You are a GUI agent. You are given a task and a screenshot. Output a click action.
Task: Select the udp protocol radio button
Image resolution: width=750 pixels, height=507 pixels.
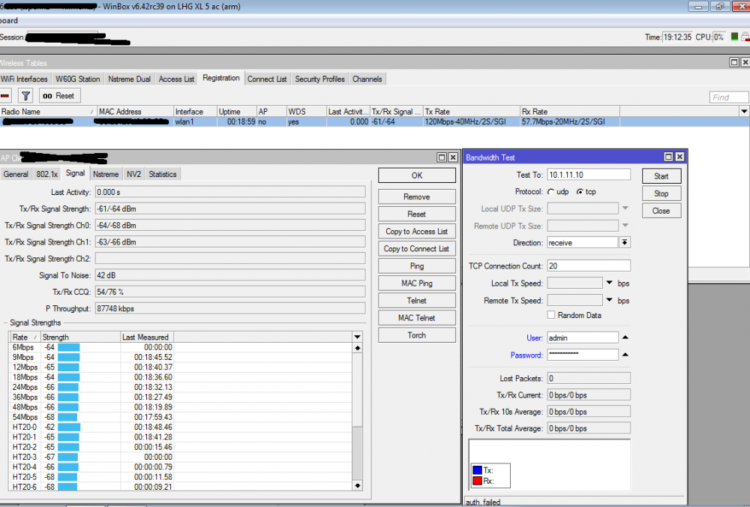point(550,192)
